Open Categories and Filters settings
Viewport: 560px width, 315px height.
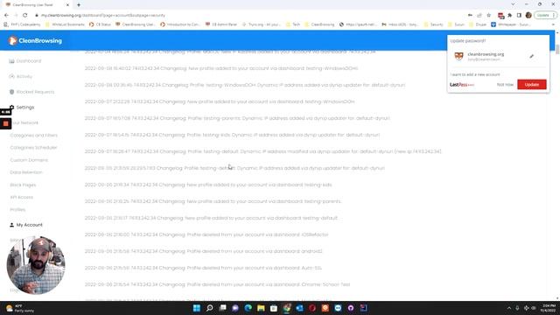[x=34, y=136]
